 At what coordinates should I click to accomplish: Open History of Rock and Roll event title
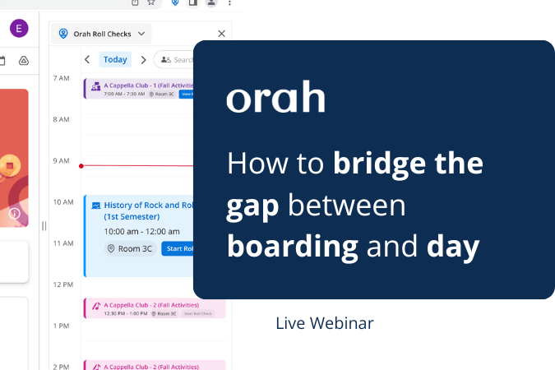pyautogui.click(x=148, y=210)
